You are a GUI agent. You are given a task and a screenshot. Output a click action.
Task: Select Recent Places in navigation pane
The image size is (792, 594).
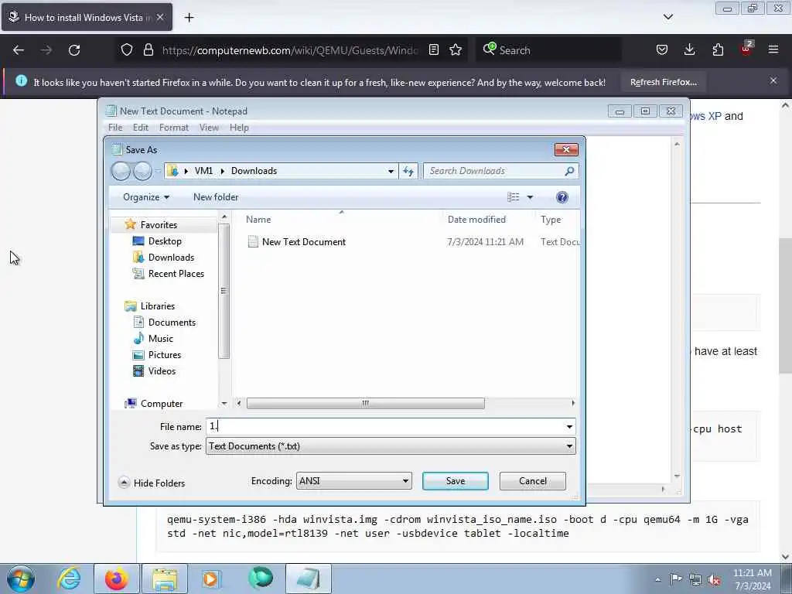[x=176, y=273]
